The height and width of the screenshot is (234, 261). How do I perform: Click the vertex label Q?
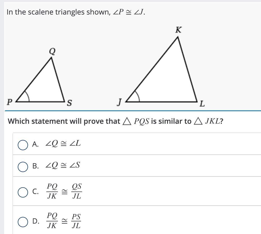tap(52, 51)
